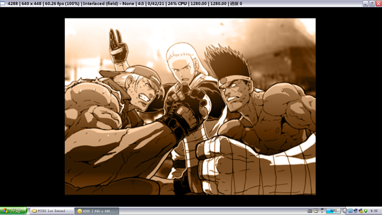
Task: Expand hidden system tray icons
Action: coord(345,211)
